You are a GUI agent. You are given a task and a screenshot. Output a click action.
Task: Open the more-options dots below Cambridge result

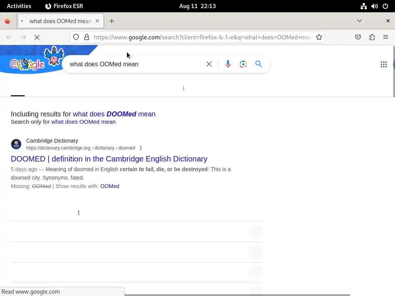pyautogui.click(x=79, y=213)
